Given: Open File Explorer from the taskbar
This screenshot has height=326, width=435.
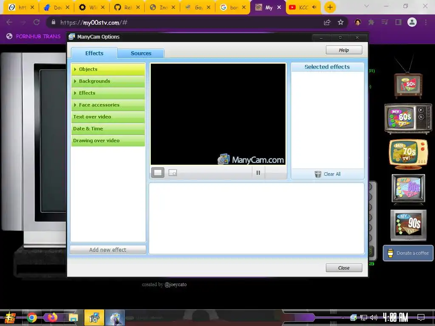Looking at the screenshot, I should pos(73,318).
